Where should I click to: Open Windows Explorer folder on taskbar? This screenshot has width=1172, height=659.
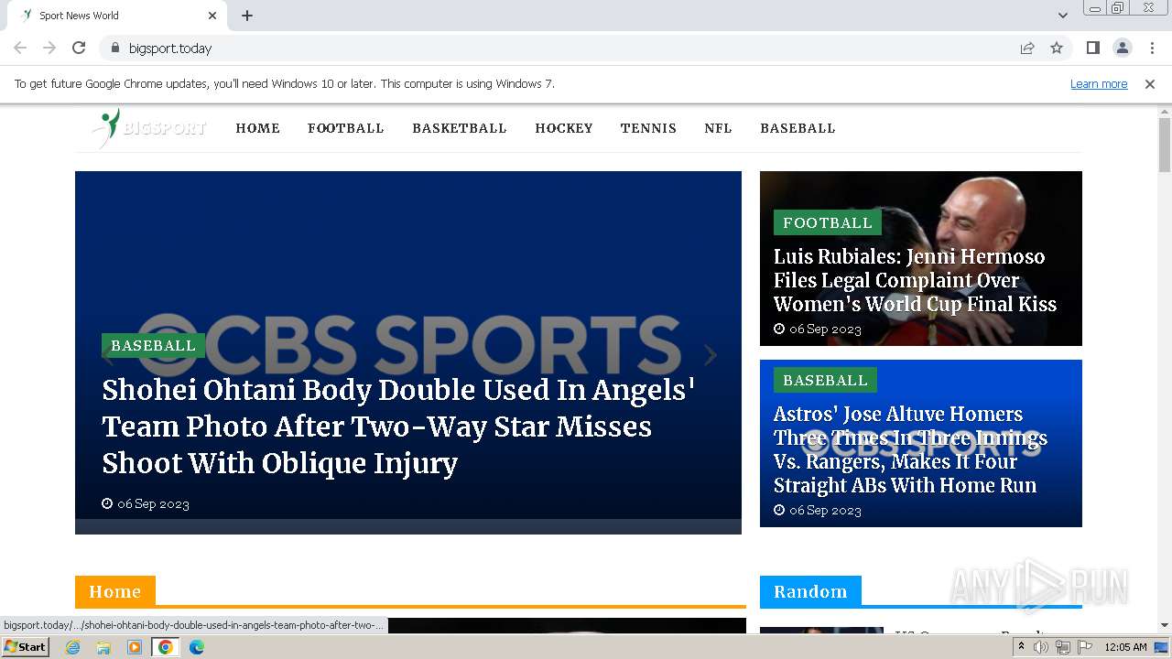[103, 647]
